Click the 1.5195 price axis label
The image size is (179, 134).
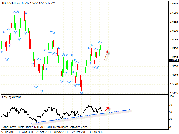173,93
